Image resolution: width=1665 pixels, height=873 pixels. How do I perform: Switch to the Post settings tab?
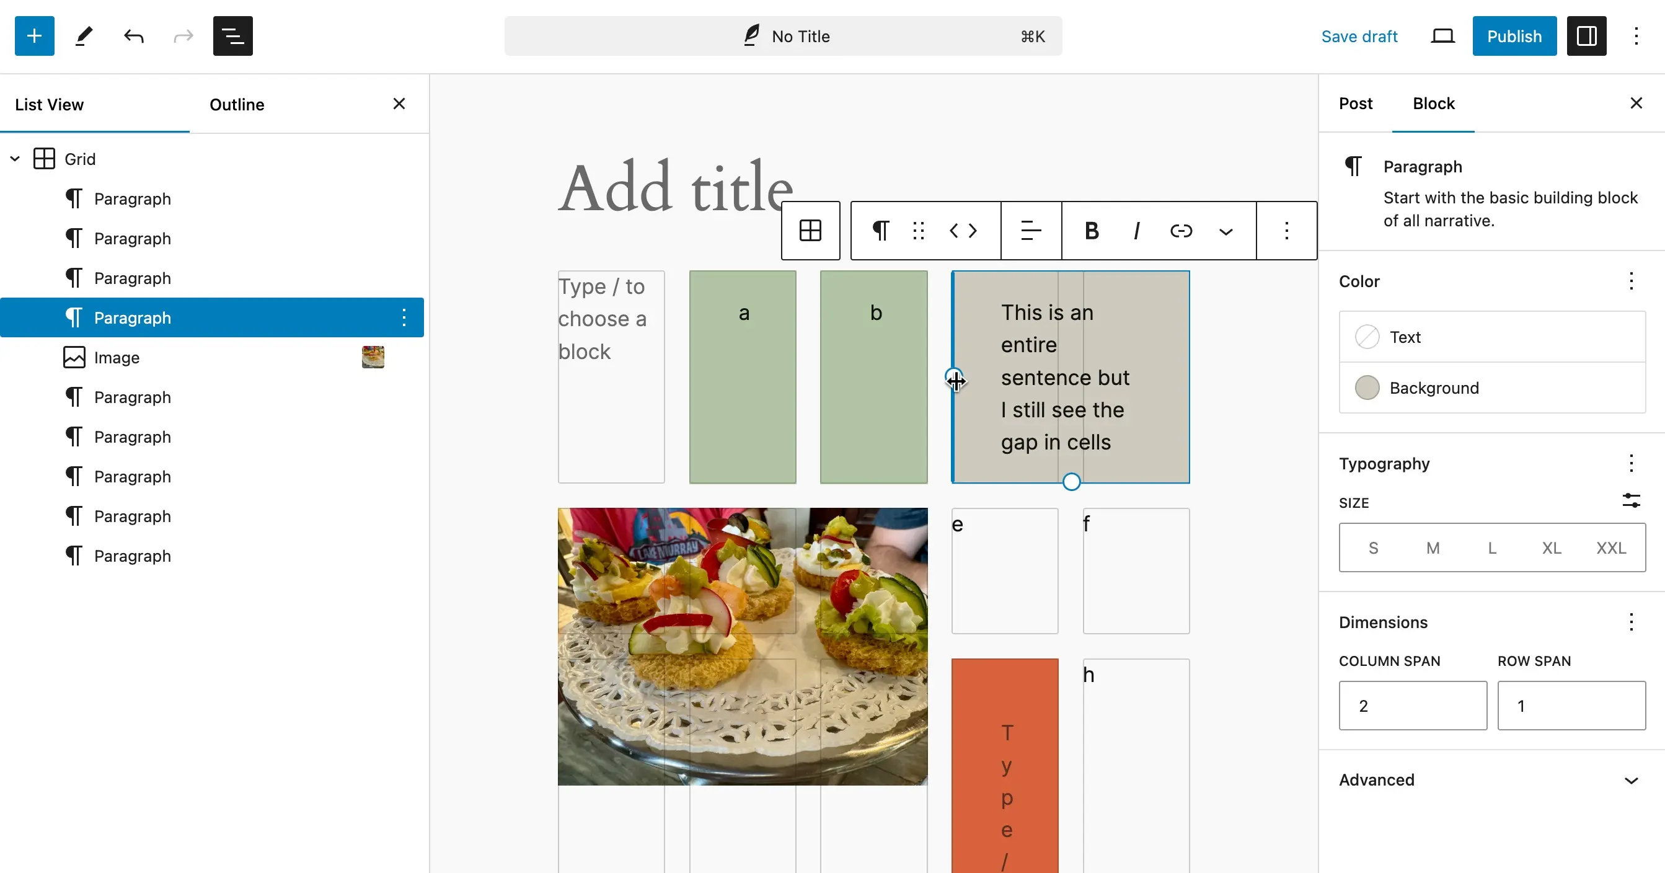point(1356,102)
